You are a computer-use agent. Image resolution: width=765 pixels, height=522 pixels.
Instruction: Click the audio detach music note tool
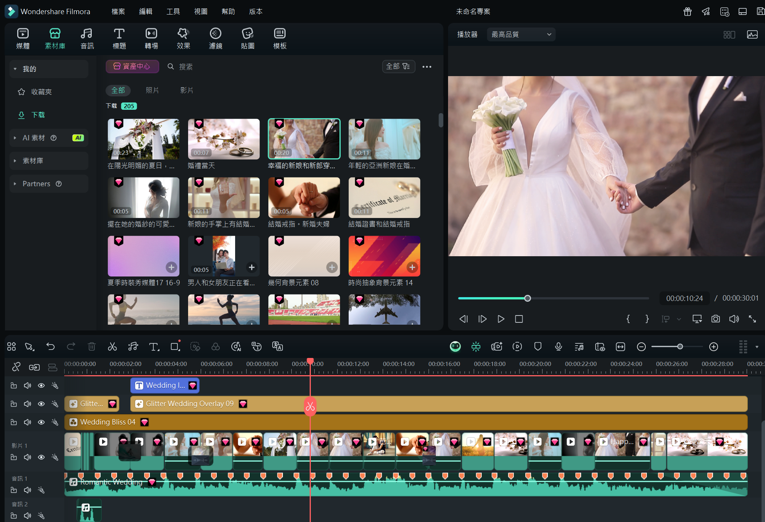click(x=133, y=346)
